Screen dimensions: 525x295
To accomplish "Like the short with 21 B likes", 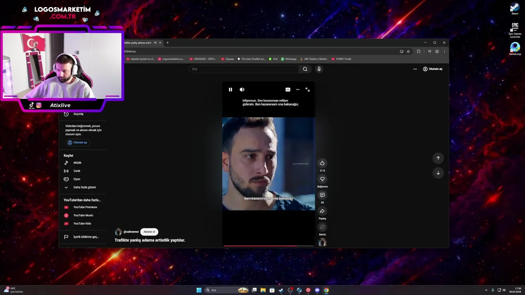I will (x=322, y=163).
